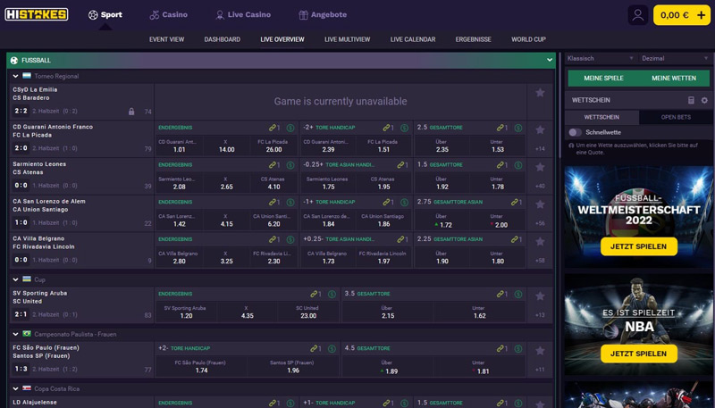Favorite the FC São Paulo (Frauen) match
The image size is (715, 408).
click(540, 351)
